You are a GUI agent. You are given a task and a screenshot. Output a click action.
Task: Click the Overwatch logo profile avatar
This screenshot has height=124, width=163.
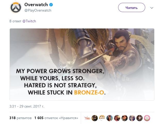[16, 7]
